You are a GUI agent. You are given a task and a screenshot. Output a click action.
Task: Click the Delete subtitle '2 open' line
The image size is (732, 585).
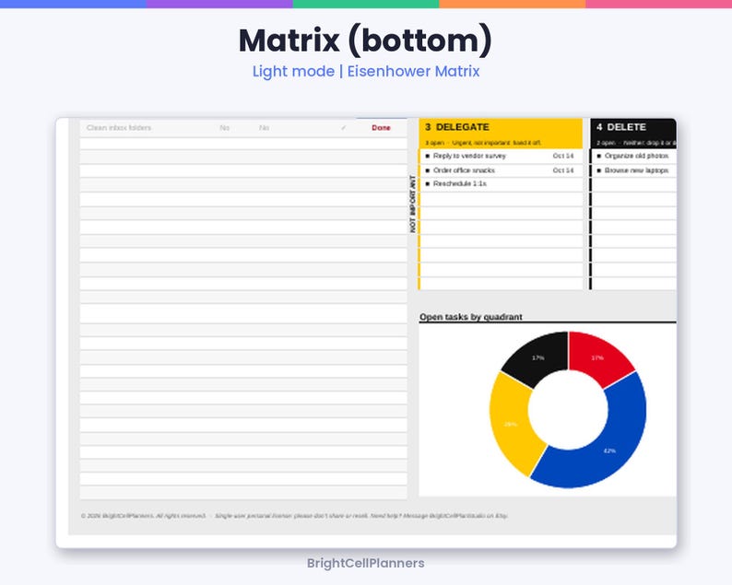(x=636, y=143)
